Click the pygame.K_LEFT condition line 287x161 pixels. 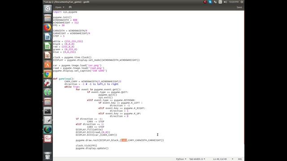[x=121, y=103]
